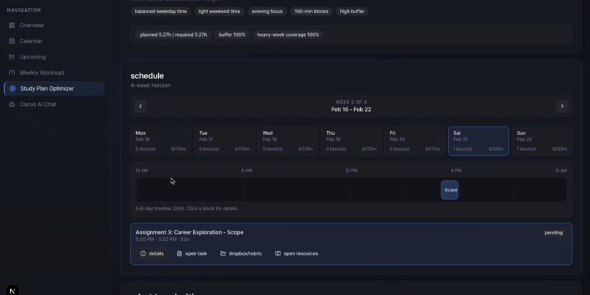Click the Weekly Workload gauge icon
This screenshot has width=590, height=295.
click(x=12, y=72)
